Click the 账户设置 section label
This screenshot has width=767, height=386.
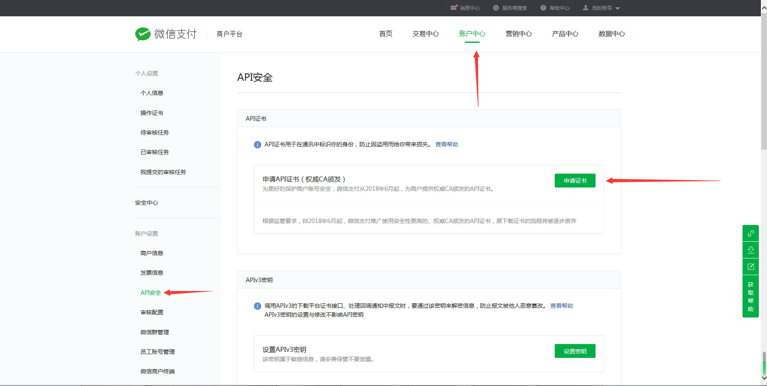pos(147,234)
